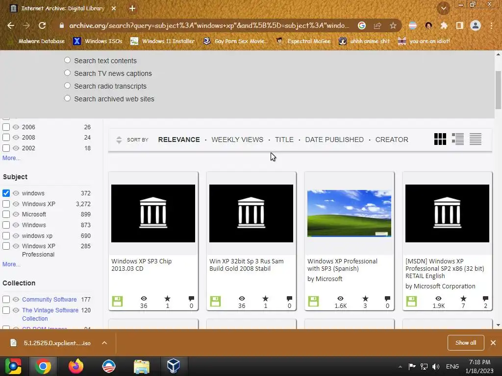The height and width of the screenshot is (376, 502).
Task: Sort results by Title
Action: [284, 140]
